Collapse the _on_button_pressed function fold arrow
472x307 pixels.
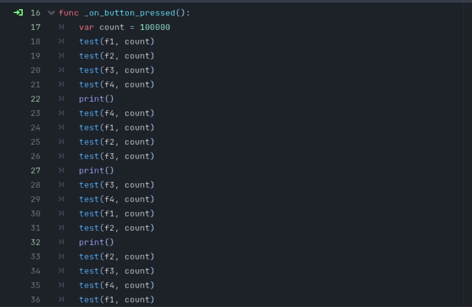click(51, 12)
